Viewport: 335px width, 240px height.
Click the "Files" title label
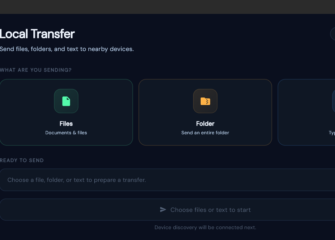(x=66, y=124)
